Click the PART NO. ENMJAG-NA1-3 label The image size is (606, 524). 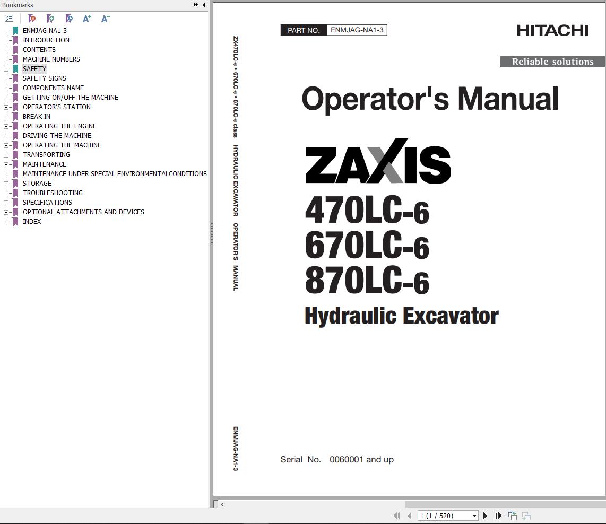334,30
